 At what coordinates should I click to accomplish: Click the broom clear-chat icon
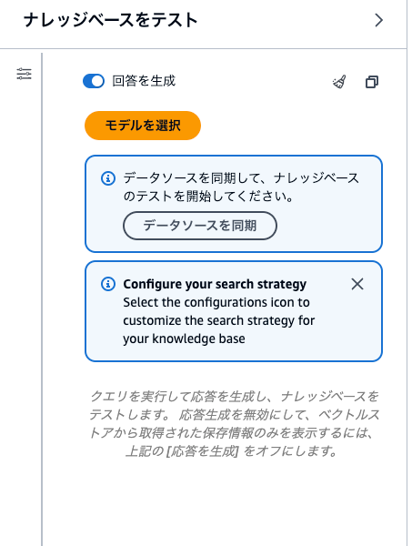tap(339, 82)
